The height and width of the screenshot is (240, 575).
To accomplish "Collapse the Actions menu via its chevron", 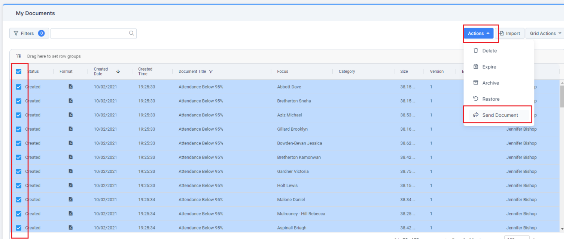I will 487,33.
